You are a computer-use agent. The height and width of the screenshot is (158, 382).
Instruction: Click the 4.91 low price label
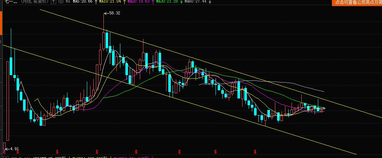(x=14, y=149)
